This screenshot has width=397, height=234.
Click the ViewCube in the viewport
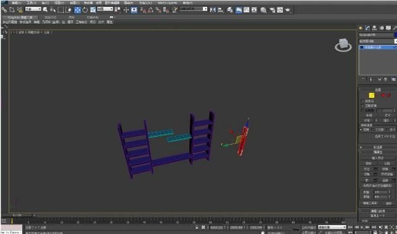point(343,45)
